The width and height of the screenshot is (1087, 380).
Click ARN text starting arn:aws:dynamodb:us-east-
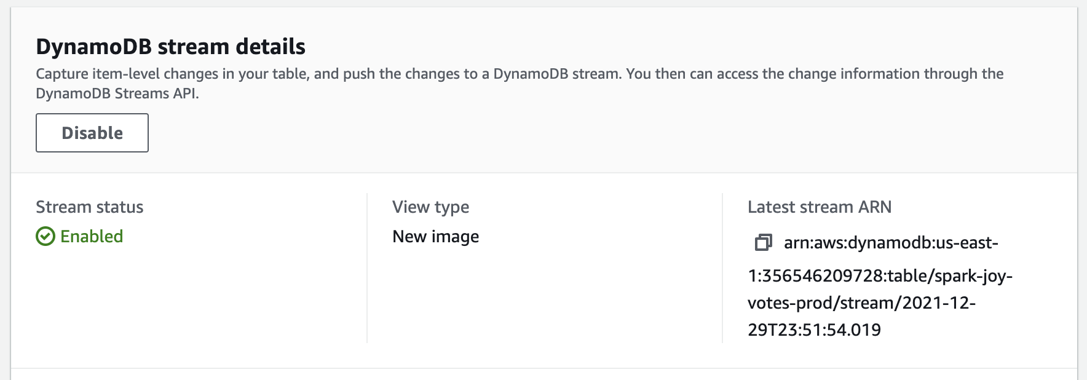(x=891, y=243)
